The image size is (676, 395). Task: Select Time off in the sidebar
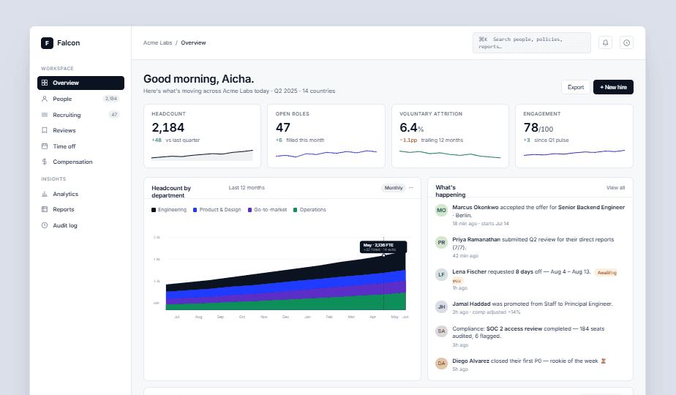point(80,146)
